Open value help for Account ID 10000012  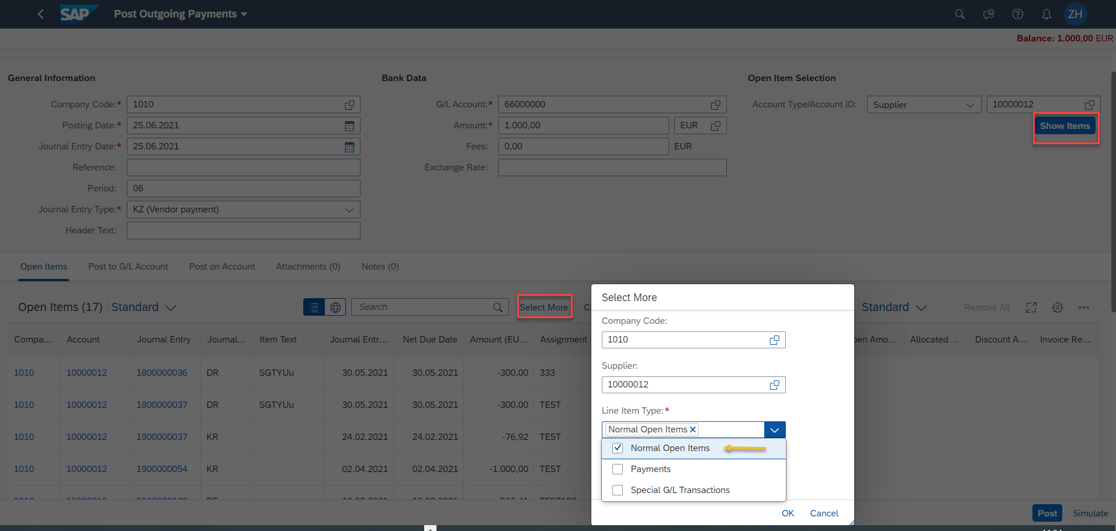1090,104
